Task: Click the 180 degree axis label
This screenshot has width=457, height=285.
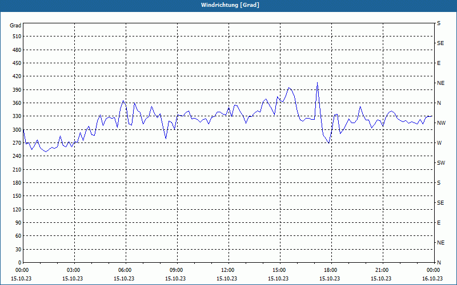Action: point(17,183)
